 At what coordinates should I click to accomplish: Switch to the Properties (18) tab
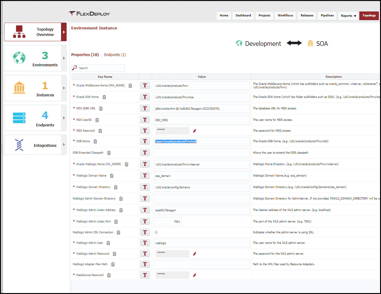[x=85, y=55]
